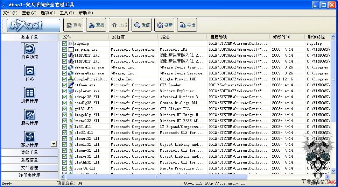The width and height of the screenshot is (338, 187).
Task: Select the GooglePinyin file icon
Action: tap(71, 79)
